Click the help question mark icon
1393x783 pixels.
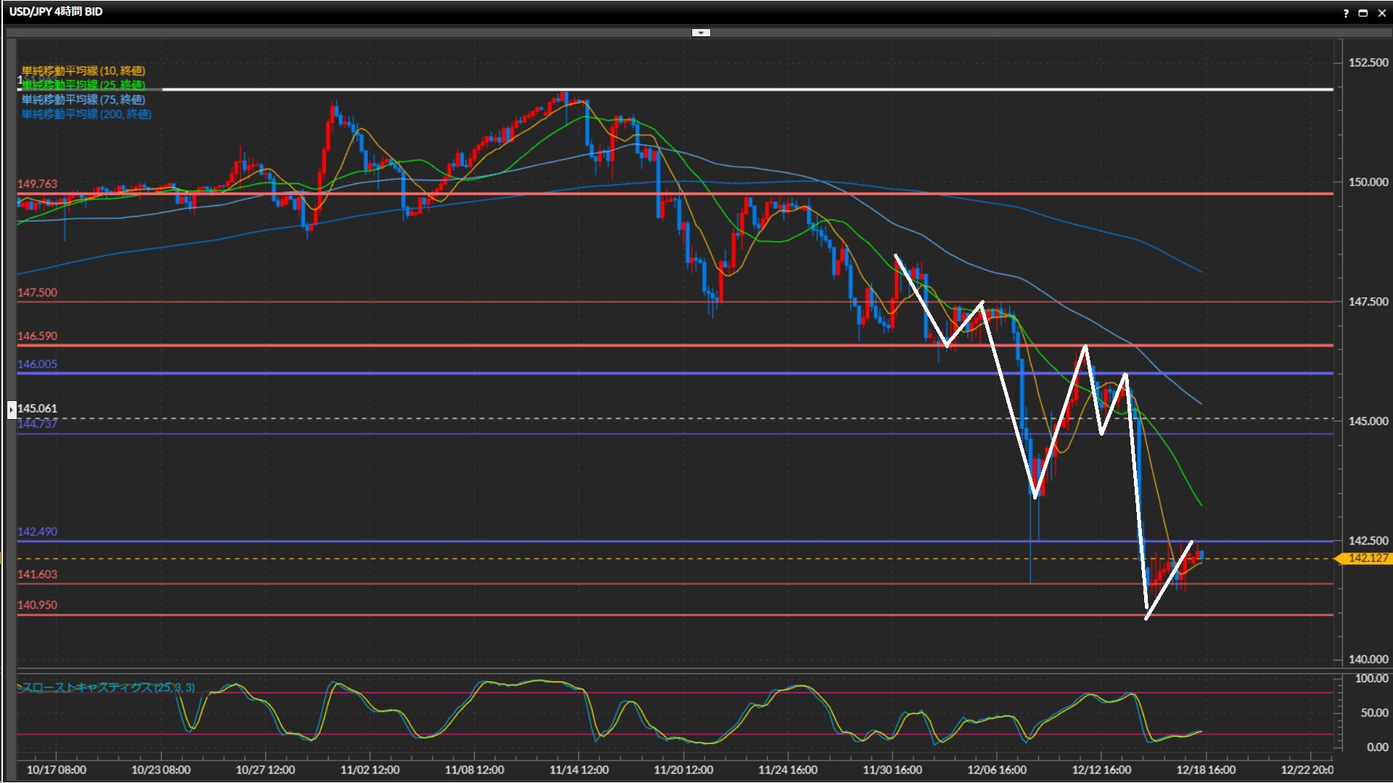pyautogui.click(x=1346, y=13)
